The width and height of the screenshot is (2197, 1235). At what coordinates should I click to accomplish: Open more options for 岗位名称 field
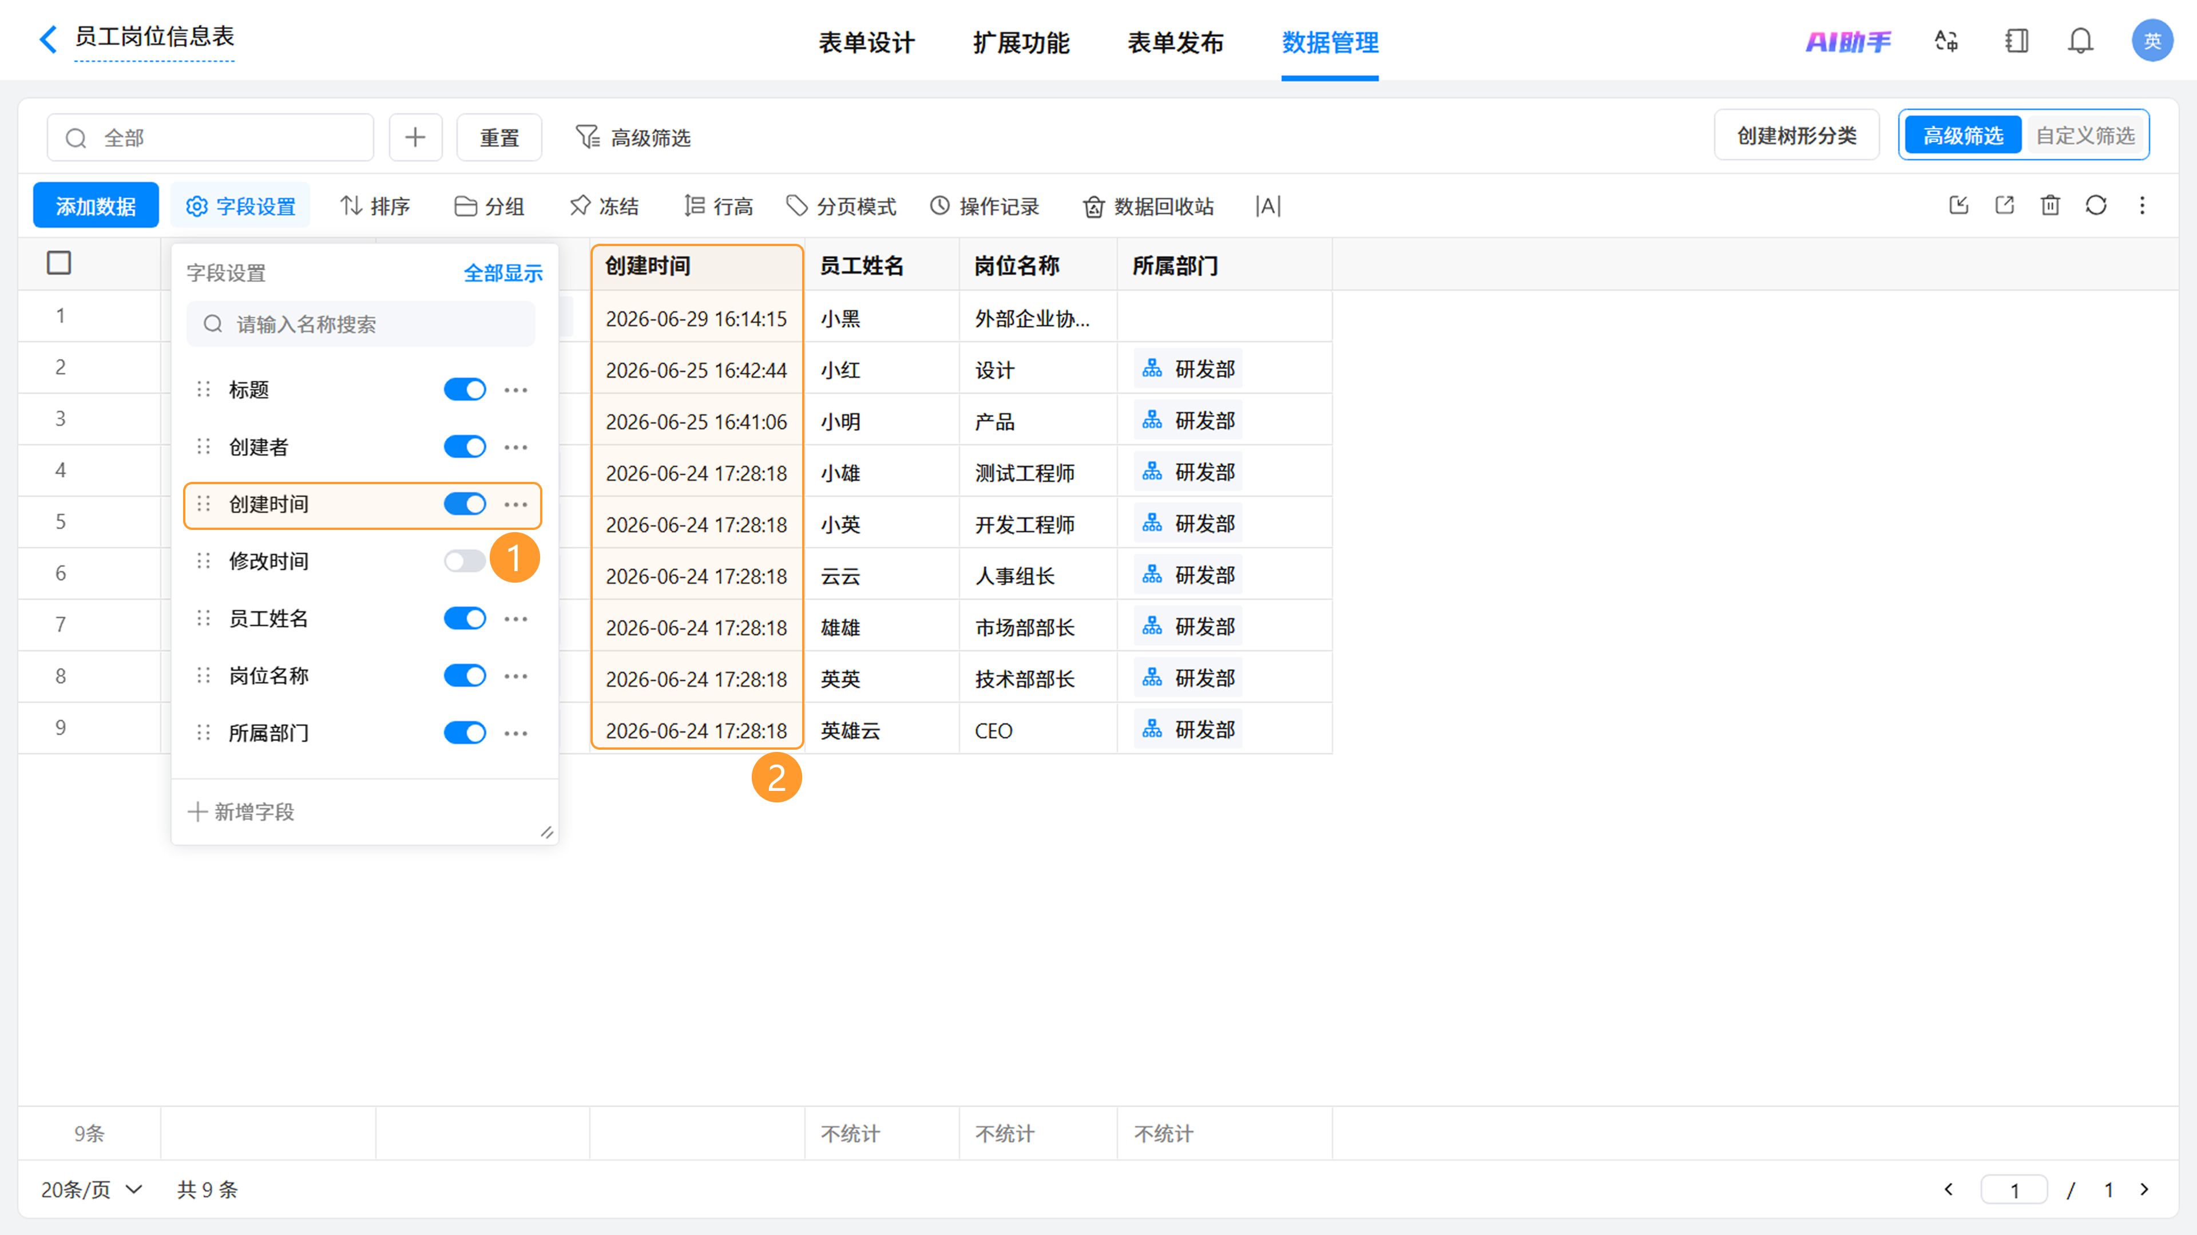tap(516, 675)
